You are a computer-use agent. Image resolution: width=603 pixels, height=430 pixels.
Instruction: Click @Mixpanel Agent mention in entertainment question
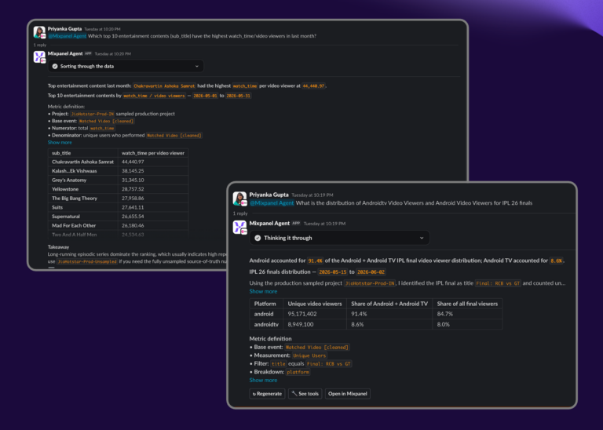click(x=68, y=36)
